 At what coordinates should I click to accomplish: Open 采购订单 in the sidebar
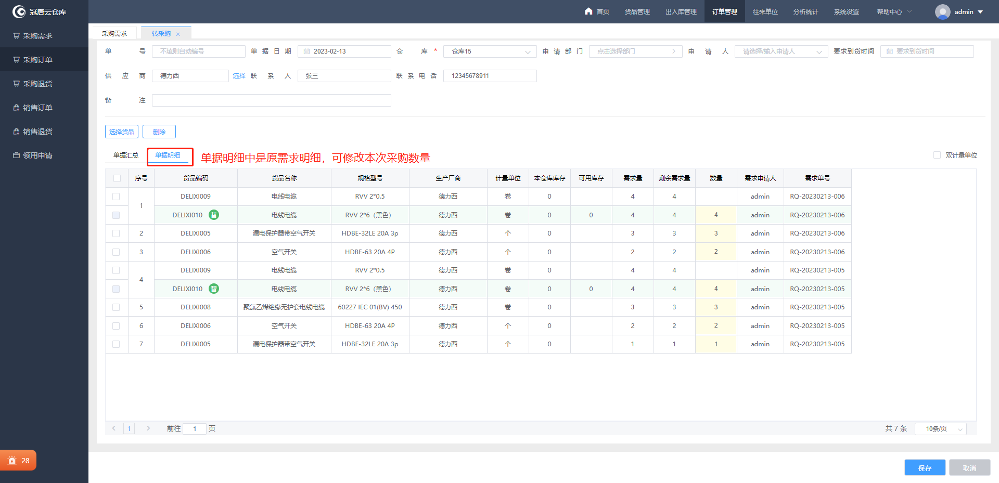(44, 60)
